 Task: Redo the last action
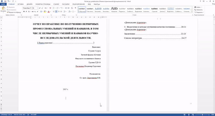click(x=13, y=1)
